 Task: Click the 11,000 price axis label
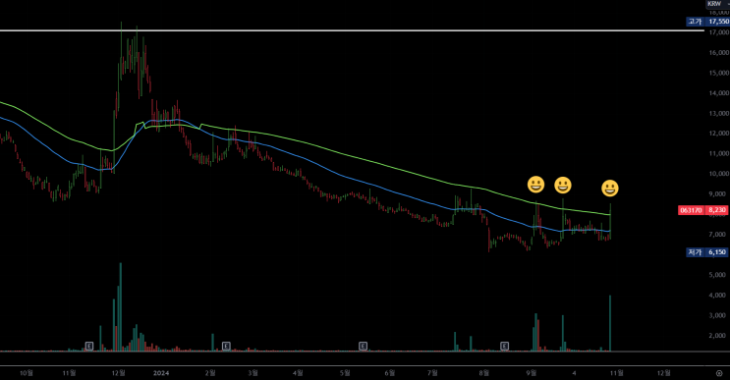pos(719,153)
